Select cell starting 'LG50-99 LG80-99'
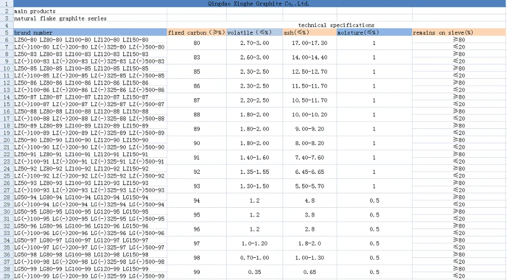 coord(90,269)
